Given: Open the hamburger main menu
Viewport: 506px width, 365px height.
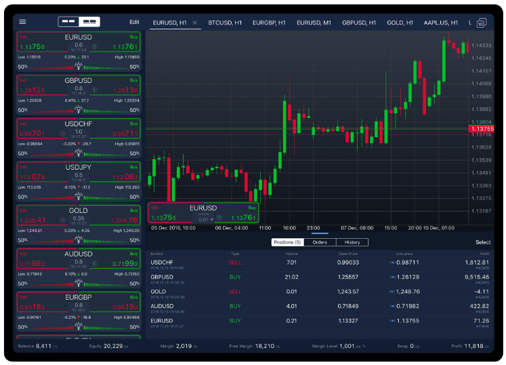Looking at the screenshot, I should (x=22, y=22).
